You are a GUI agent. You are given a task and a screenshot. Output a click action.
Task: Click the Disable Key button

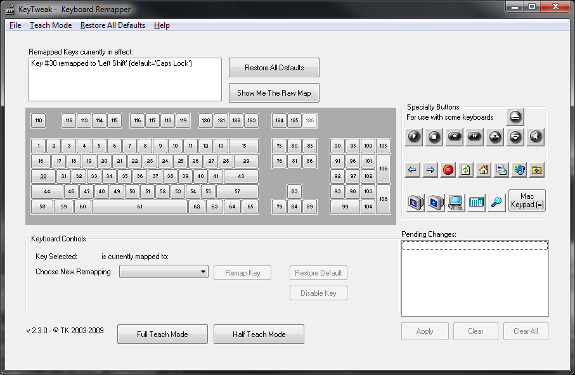pos(318,293)
